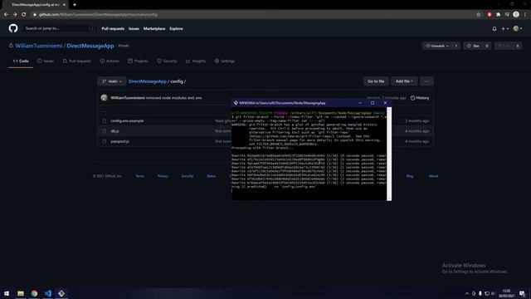
Task: Close the DirectMessageApp browser tab
Action: (x=64, y=5)
